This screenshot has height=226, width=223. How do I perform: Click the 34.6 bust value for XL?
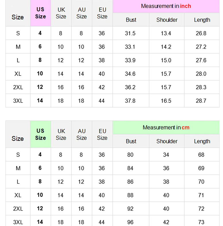click(130, 74)
